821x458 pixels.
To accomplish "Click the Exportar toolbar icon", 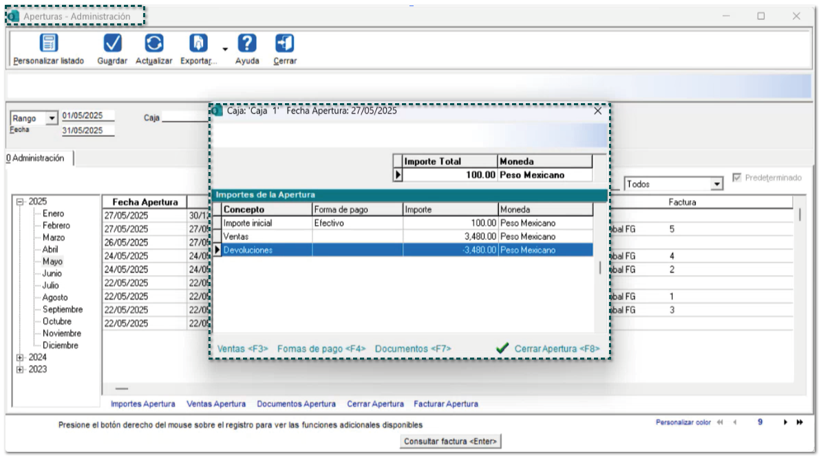I will [x=198, y=43].
